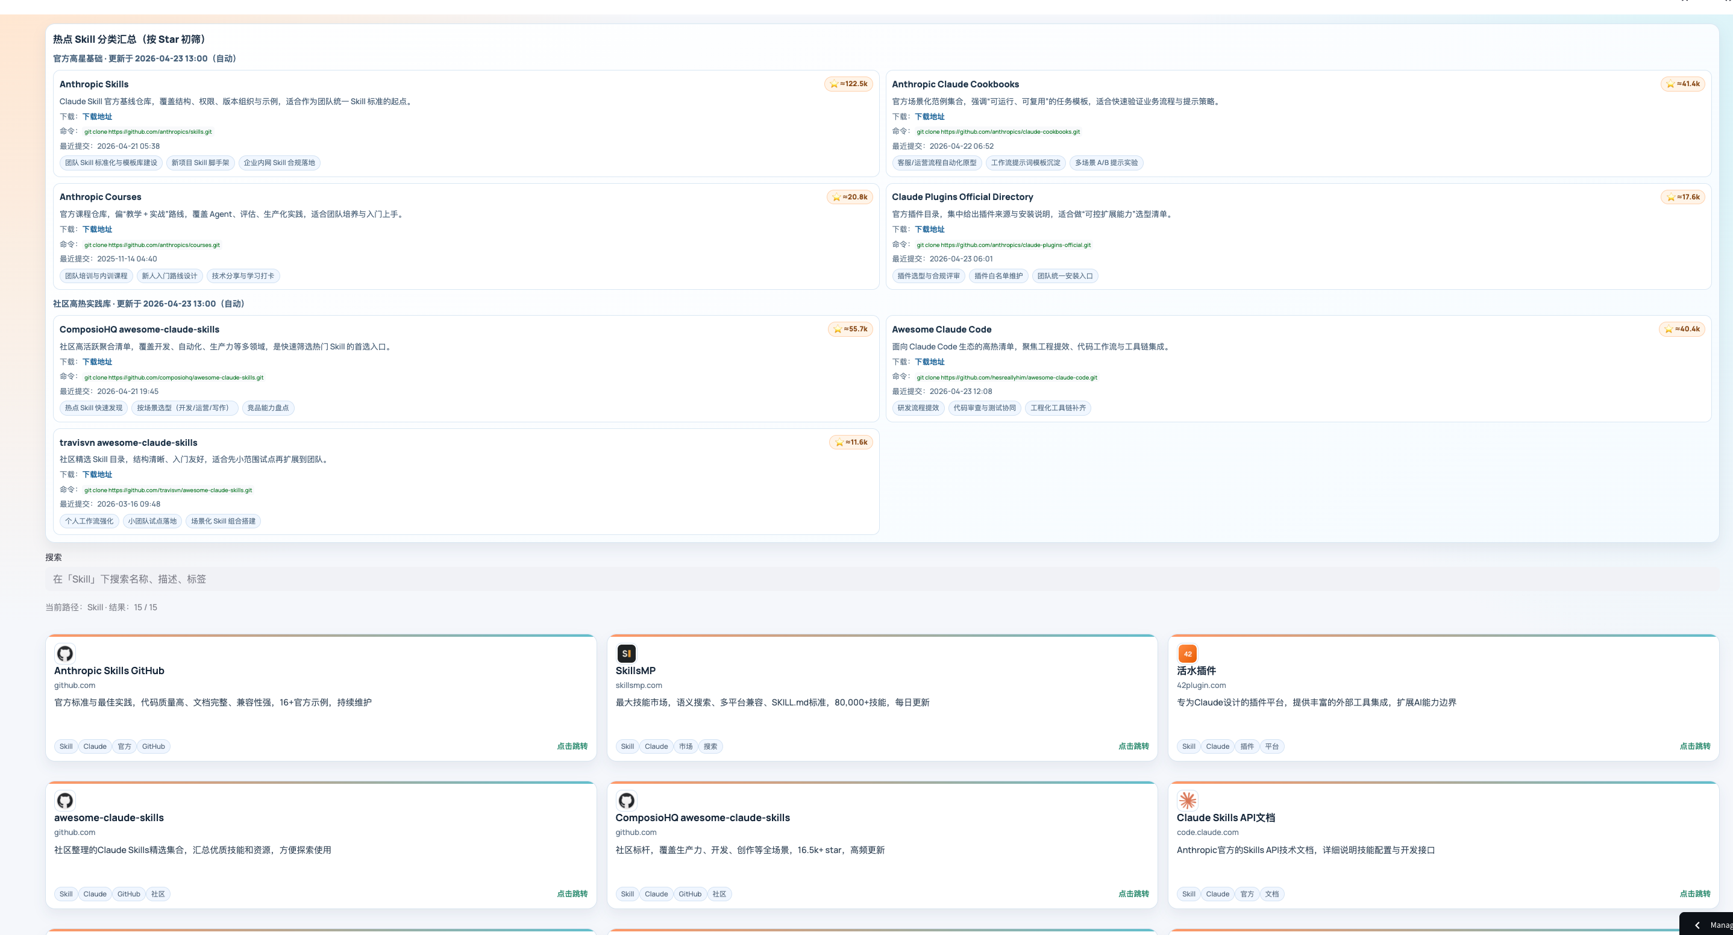1733x935 pixels.
Task: Open 下载地址 link for Anthropic Claude Cookbooks
Action: [929, 116]
